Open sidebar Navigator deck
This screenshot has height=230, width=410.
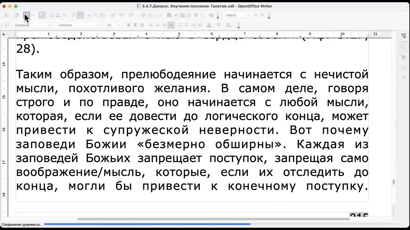coord(404,78)
